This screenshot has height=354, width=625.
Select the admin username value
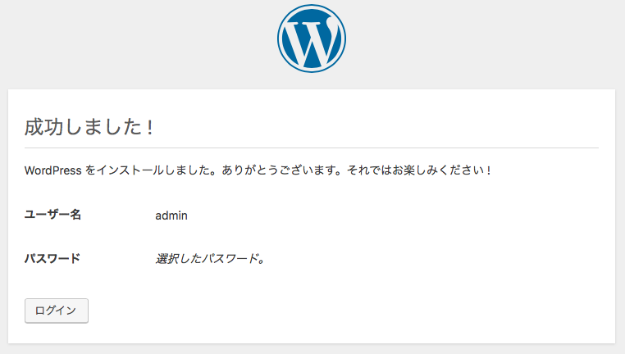pyautogui.click(x=171, y=216)
